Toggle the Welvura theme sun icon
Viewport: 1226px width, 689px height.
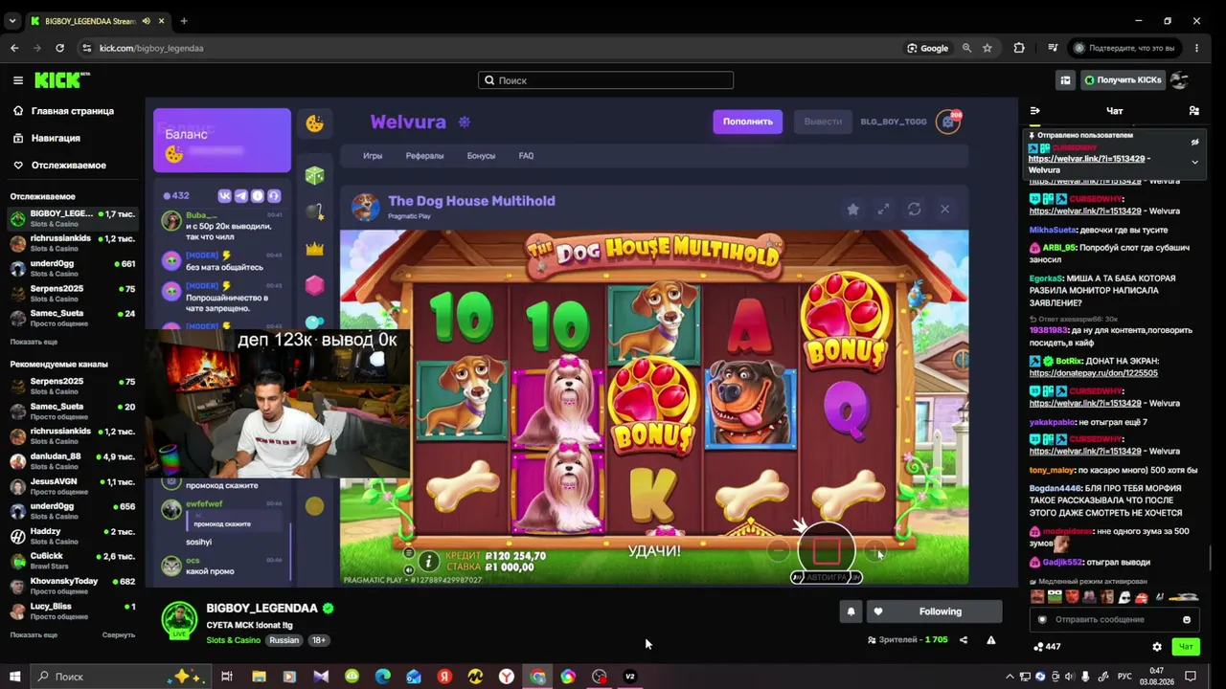click(x=465, y=122)
